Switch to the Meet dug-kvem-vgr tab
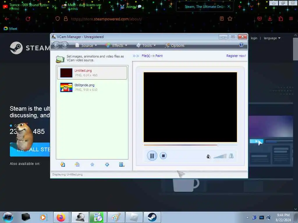The image size is (298, 223). [x=86, y=7]
